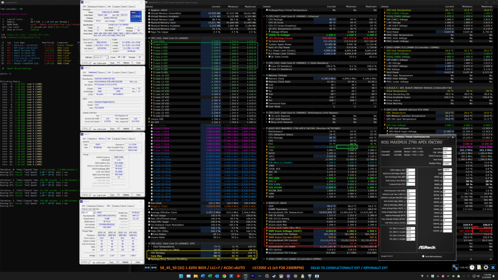Select VRM Vcore Current (IOUT) row
Screen dimensions: 498x280
coord(321,237)
